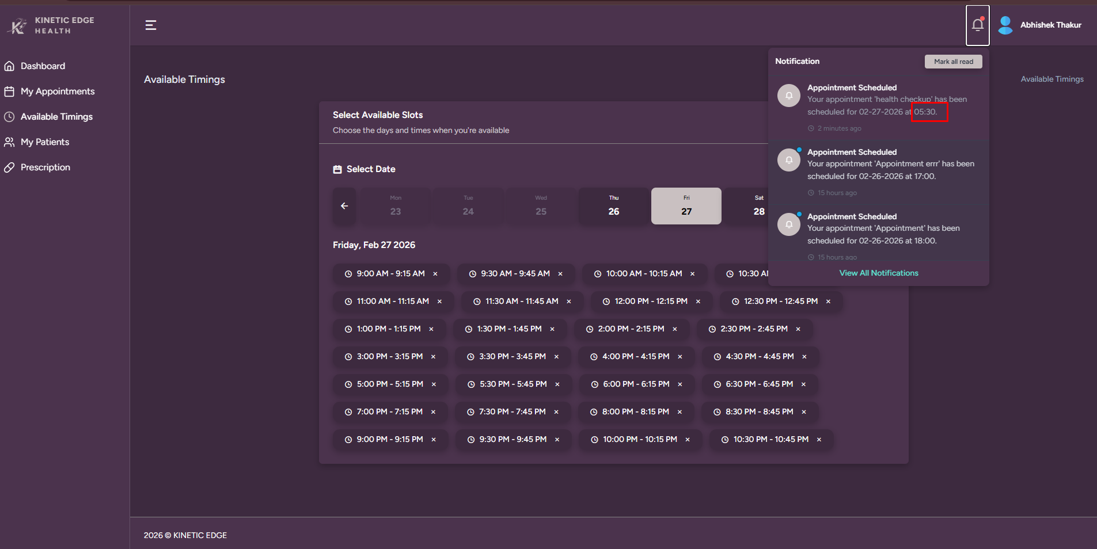The height and width of the screenshot is (549, 1097).
Task: Click the notification bell icon
Action: (977, 25)
